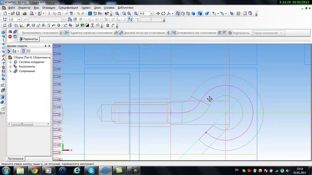Select wireframe display mode cube
Image resolution: width=312 pixels, height=175 pixels.
pyautogui.click(x=178, y=13)
